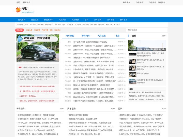Click the 2025-05-13 date on the 小鹏MONA article row
This screenshot has width=183, height=137.
(121, 101)
